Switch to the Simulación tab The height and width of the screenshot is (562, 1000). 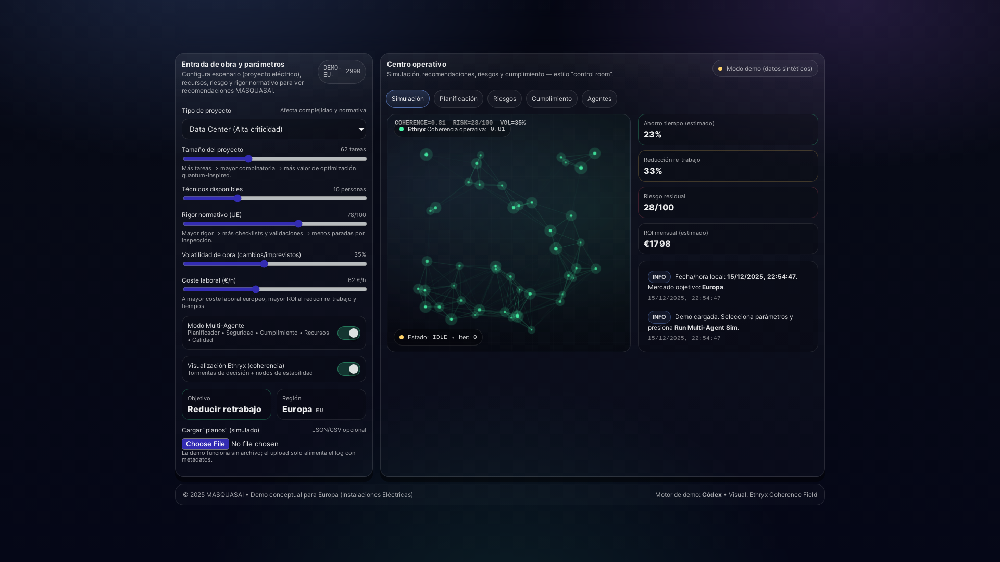point(408,99)
